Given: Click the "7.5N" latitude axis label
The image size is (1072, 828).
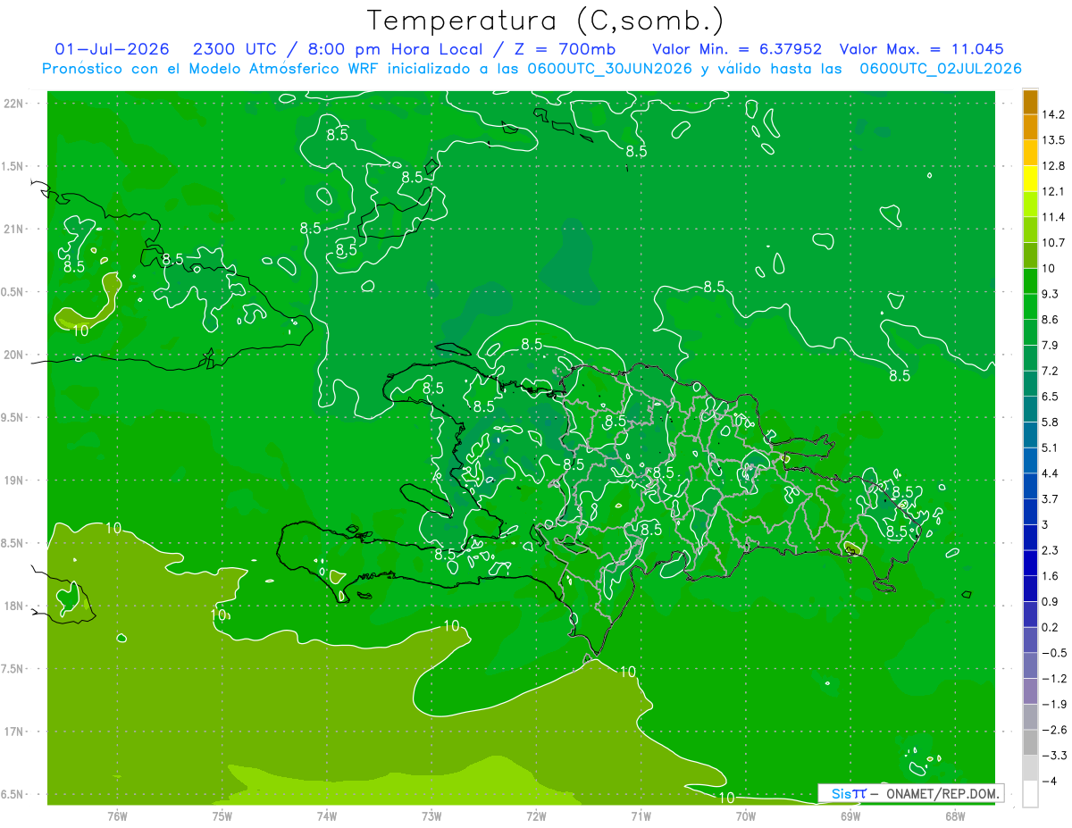Looking at the screenshot, I should pyautogui.click(x=13, y=669).
